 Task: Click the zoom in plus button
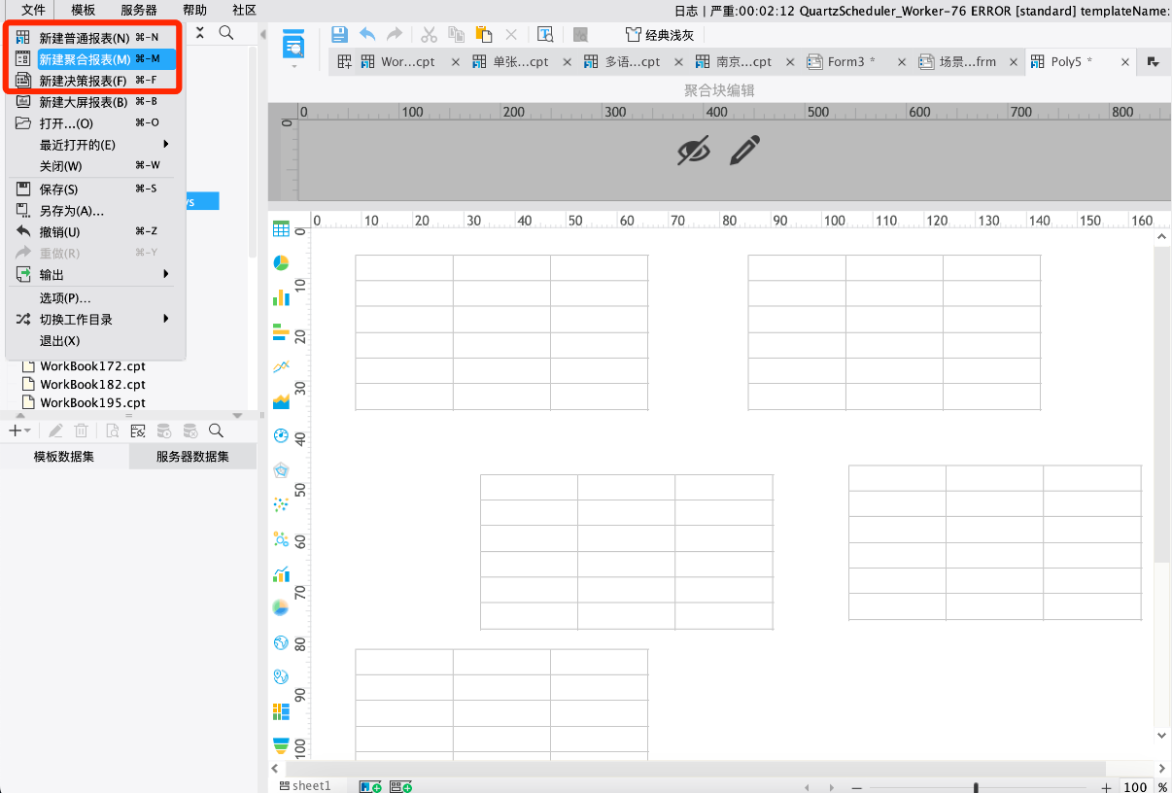[x=1106, y=787]
